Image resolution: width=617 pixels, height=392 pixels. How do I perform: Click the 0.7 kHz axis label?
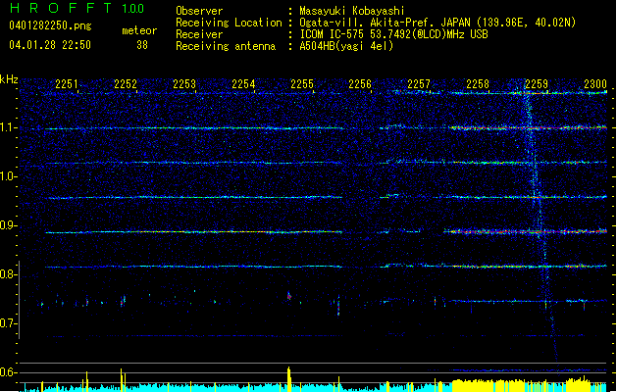pos(9,323)
